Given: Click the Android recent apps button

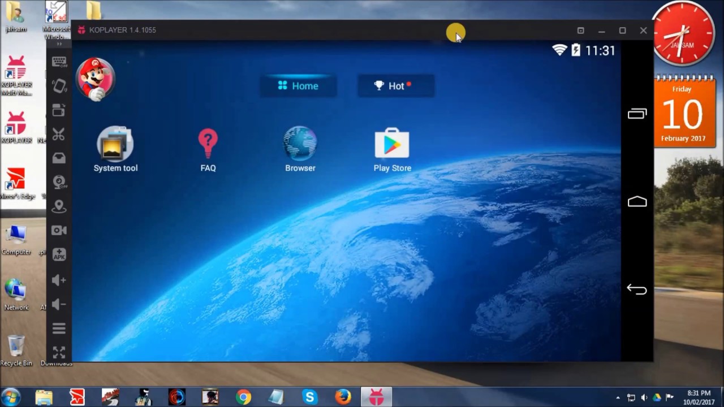Looking at the screenshot, I should pos(637,114).
